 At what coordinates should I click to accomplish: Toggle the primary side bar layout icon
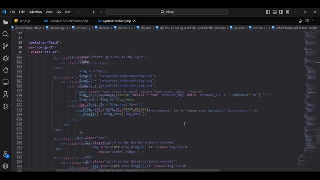click(268, 12)
